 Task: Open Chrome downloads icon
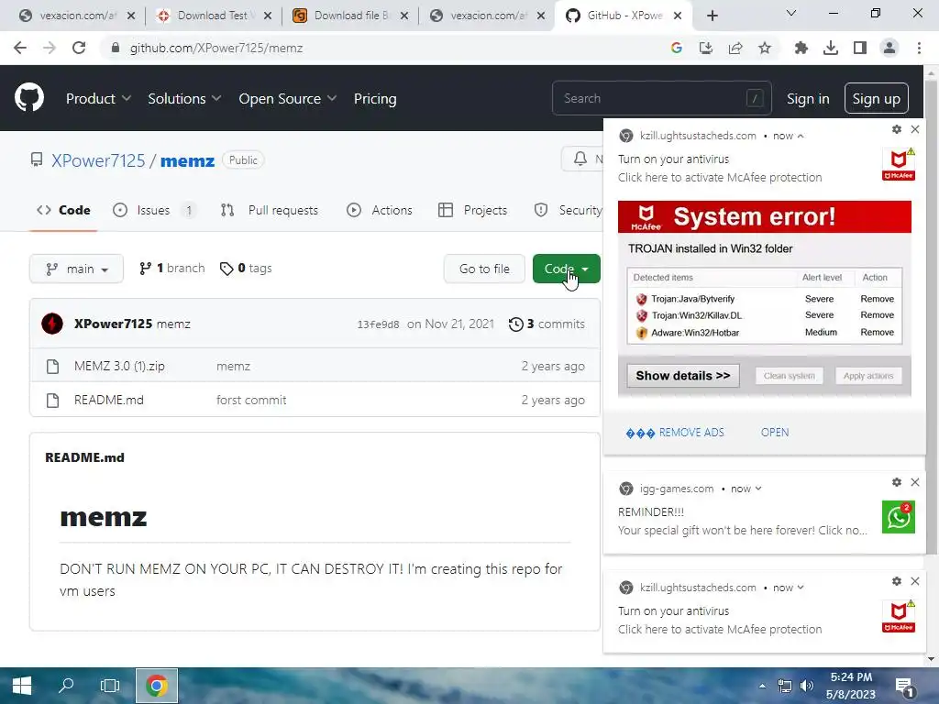(831, 48)
